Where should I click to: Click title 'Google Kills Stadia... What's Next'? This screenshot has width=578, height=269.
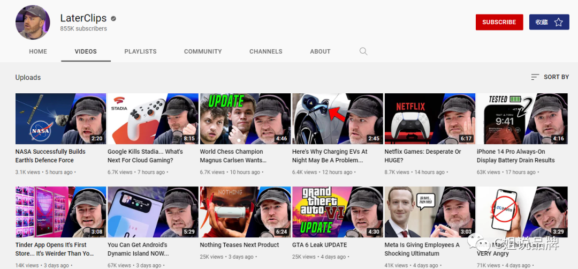(145, 156)
